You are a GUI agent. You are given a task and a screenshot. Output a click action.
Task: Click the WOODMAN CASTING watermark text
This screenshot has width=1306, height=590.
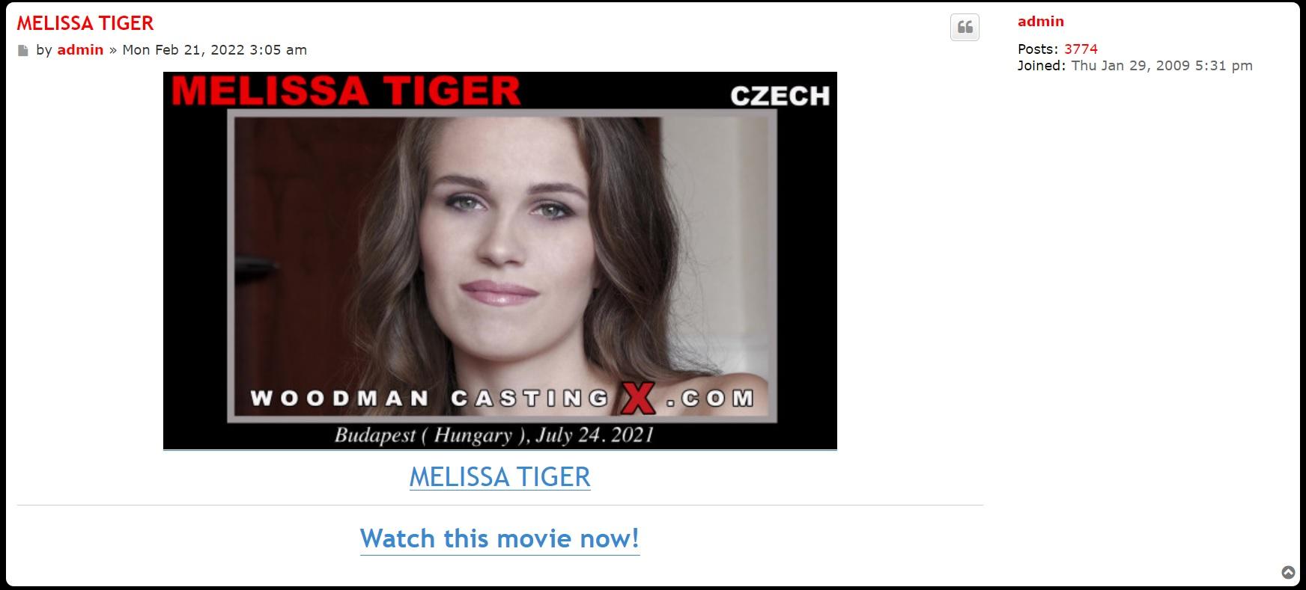[x=428, y=398]
